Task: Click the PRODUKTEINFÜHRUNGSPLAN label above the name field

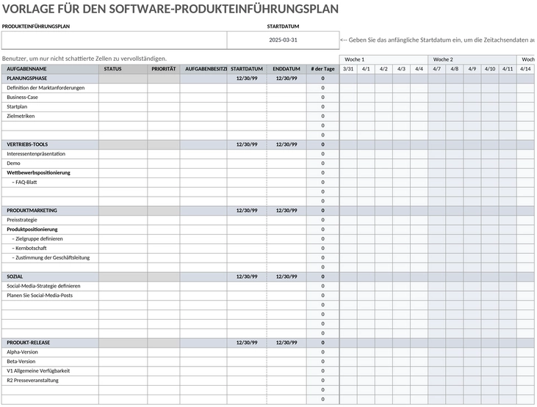Action: click(x=36, y=26)
